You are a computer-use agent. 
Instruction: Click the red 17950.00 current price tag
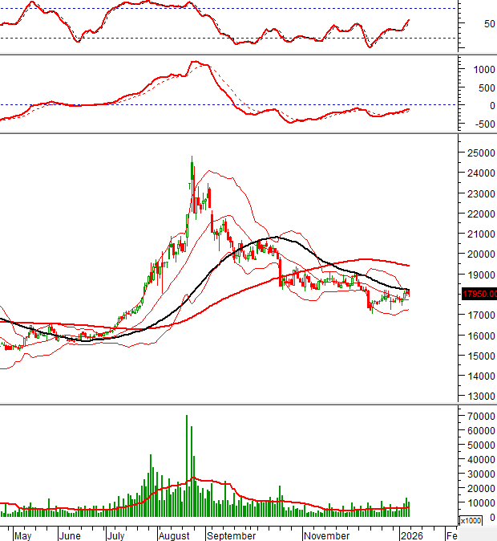click(x=477, y=295)
